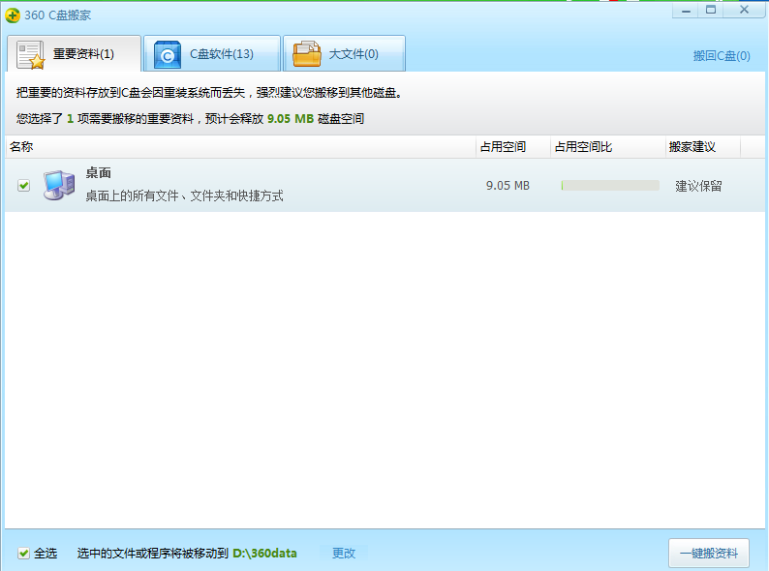The image size is (769, 571).
Task: Uncheck the 桌面 row checkbox
Action: click(x=23, y=185)
